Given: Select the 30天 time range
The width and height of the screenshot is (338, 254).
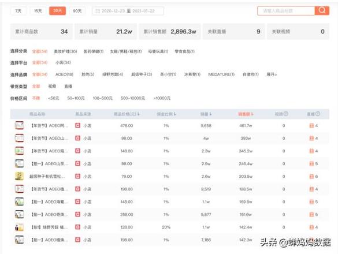Looking at the screenshot, I should pyautogui.click(x=57, y=11).
